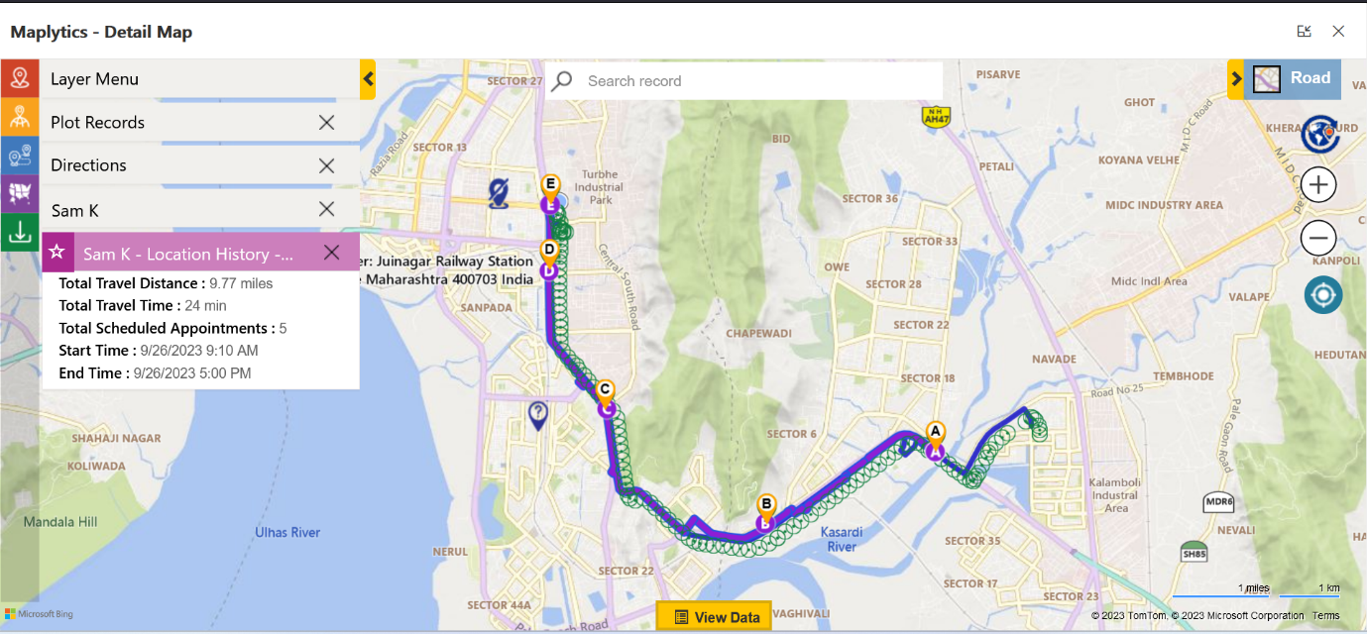Open the Sam K panel row
This screenshot has height=634, width=1367.
pyautogui.click(x=199, y=210)
